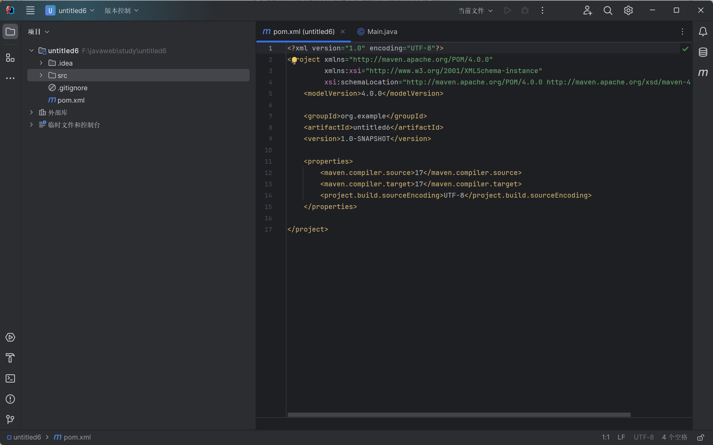The image size is (713, 445).
Task: Open Code With Me user icon
Action: (x=587, y=10)
